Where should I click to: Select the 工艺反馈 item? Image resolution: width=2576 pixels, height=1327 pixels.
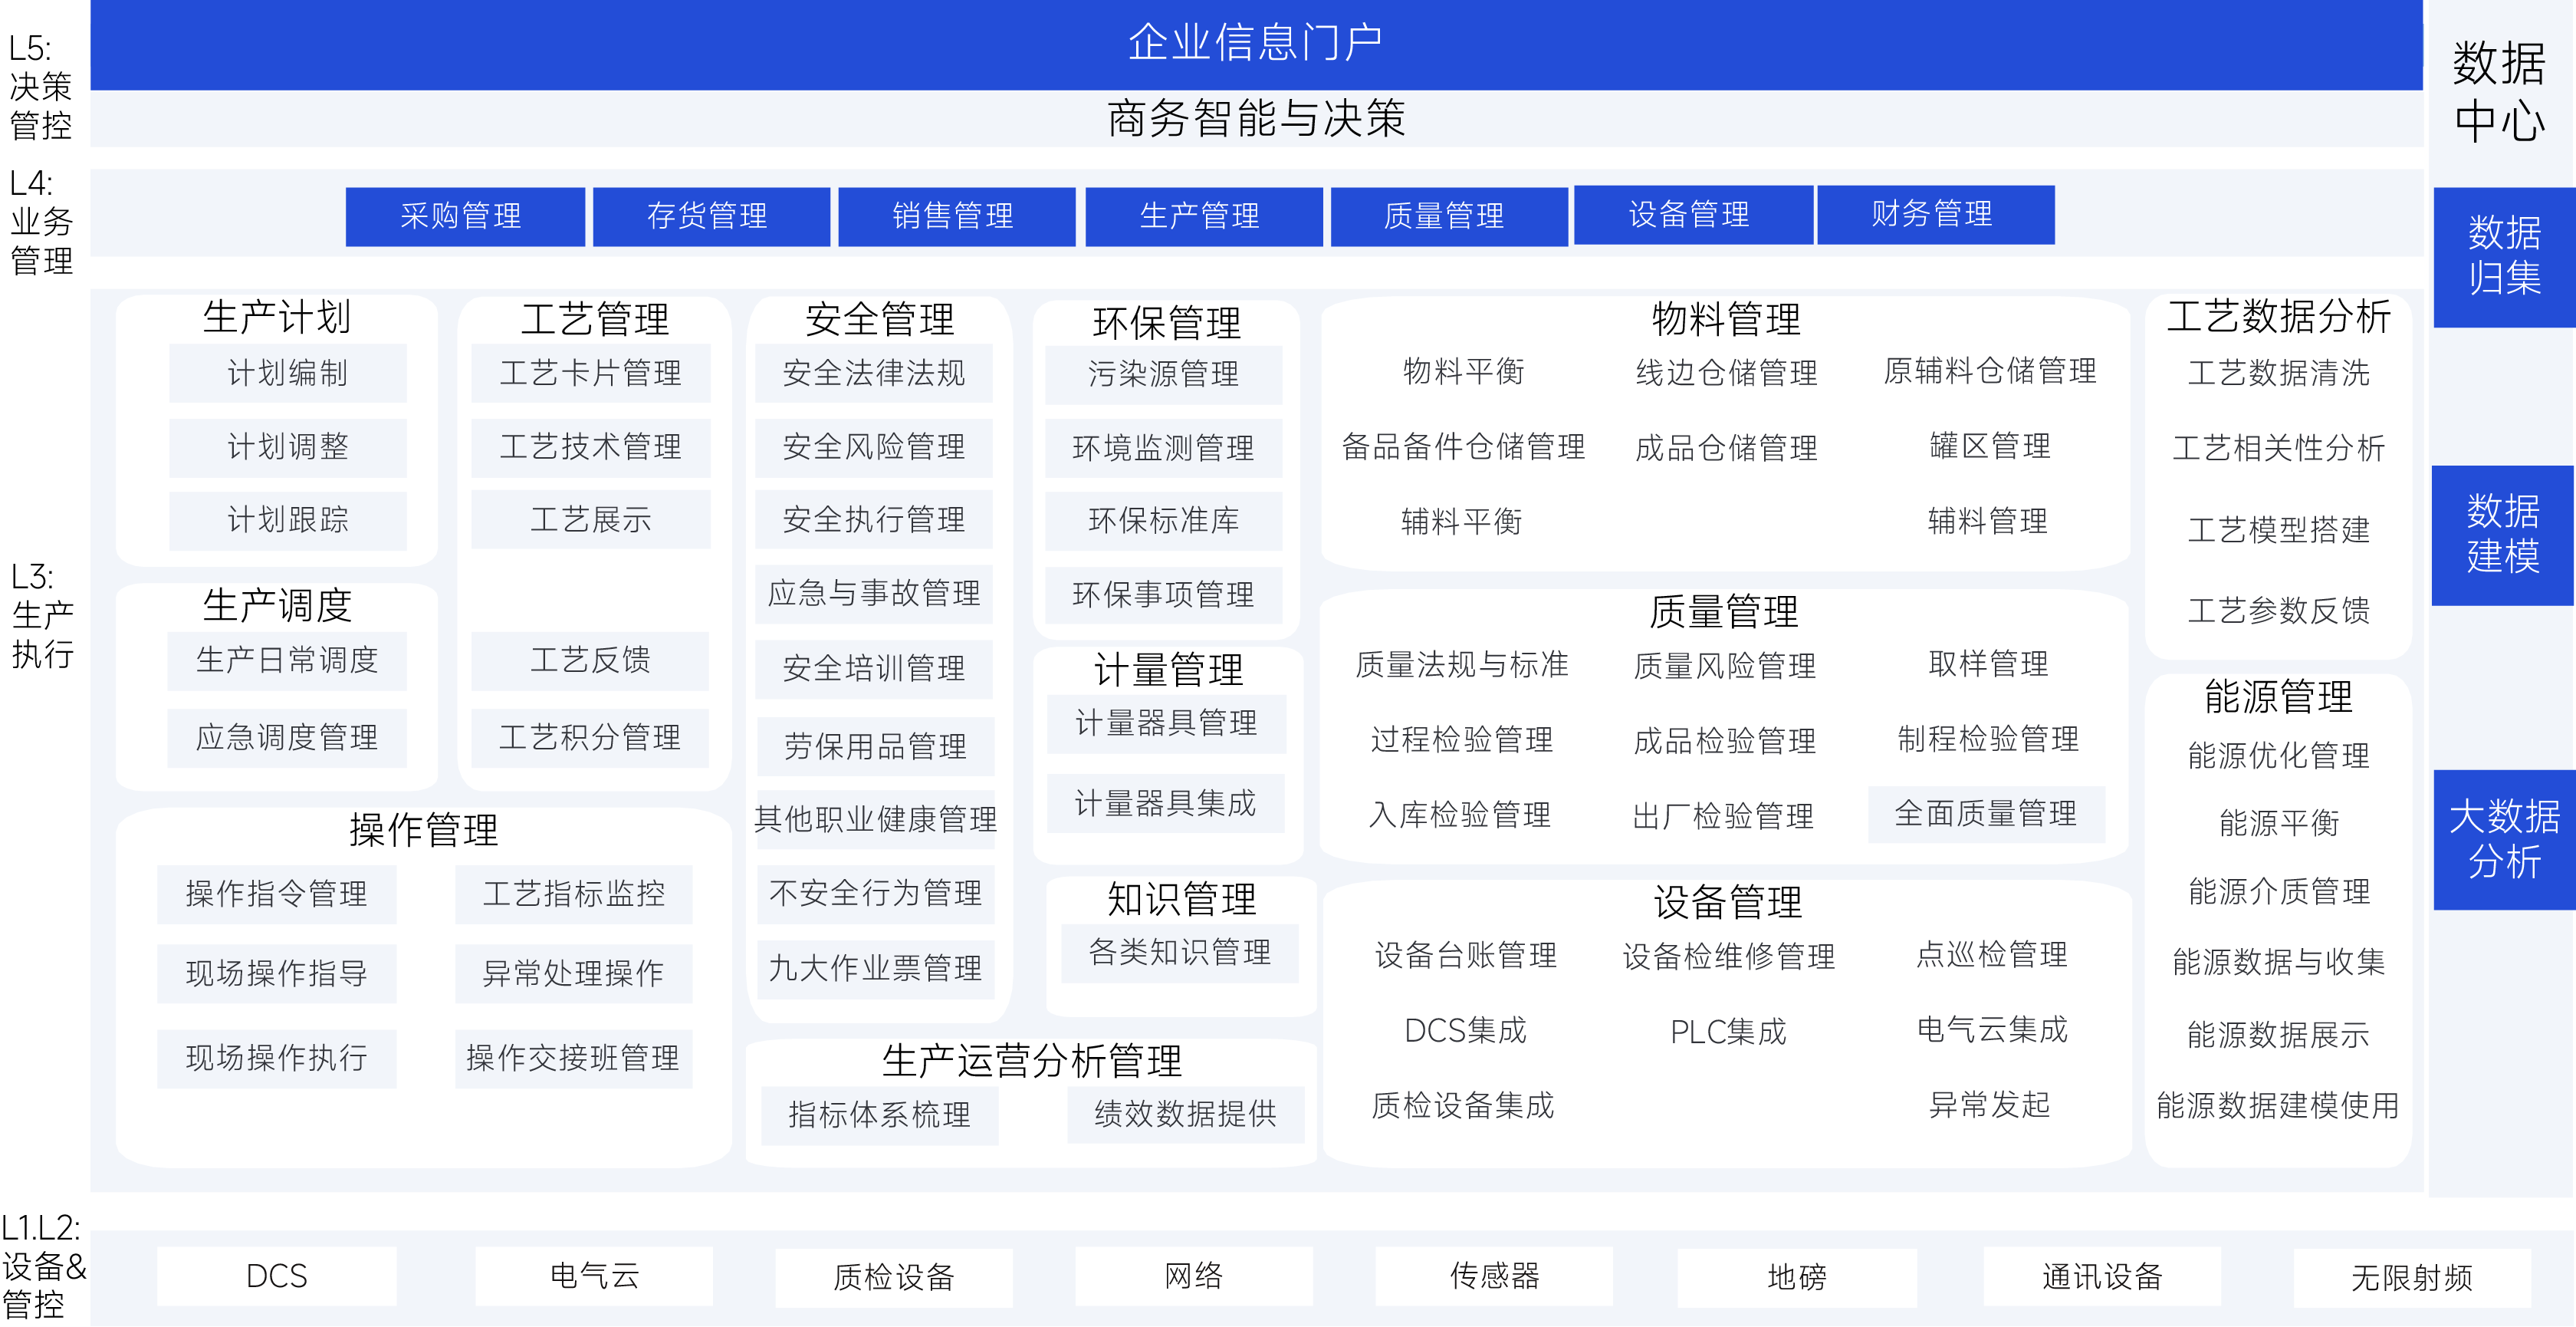pos(590,660)
